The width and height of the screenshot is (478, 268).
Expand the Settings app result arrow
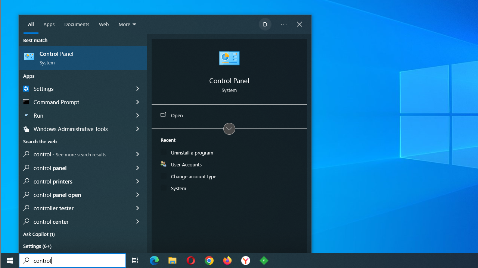click(137, 89)
